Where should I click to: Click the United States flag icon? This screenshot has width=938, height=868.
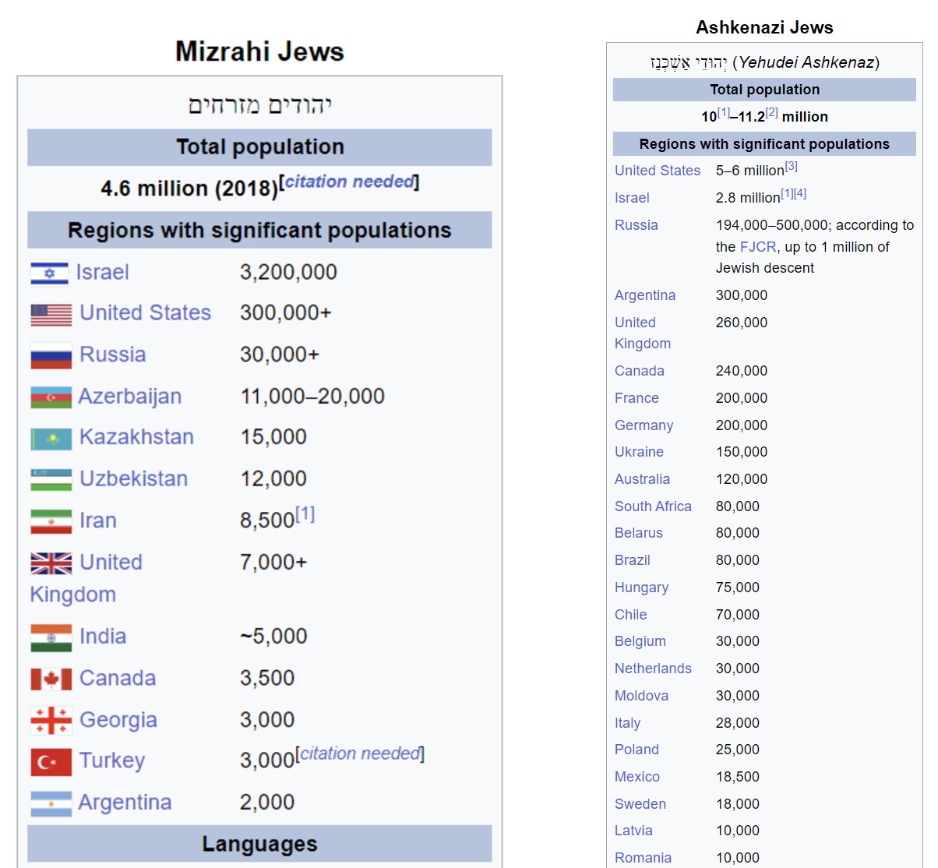[51, 315]
